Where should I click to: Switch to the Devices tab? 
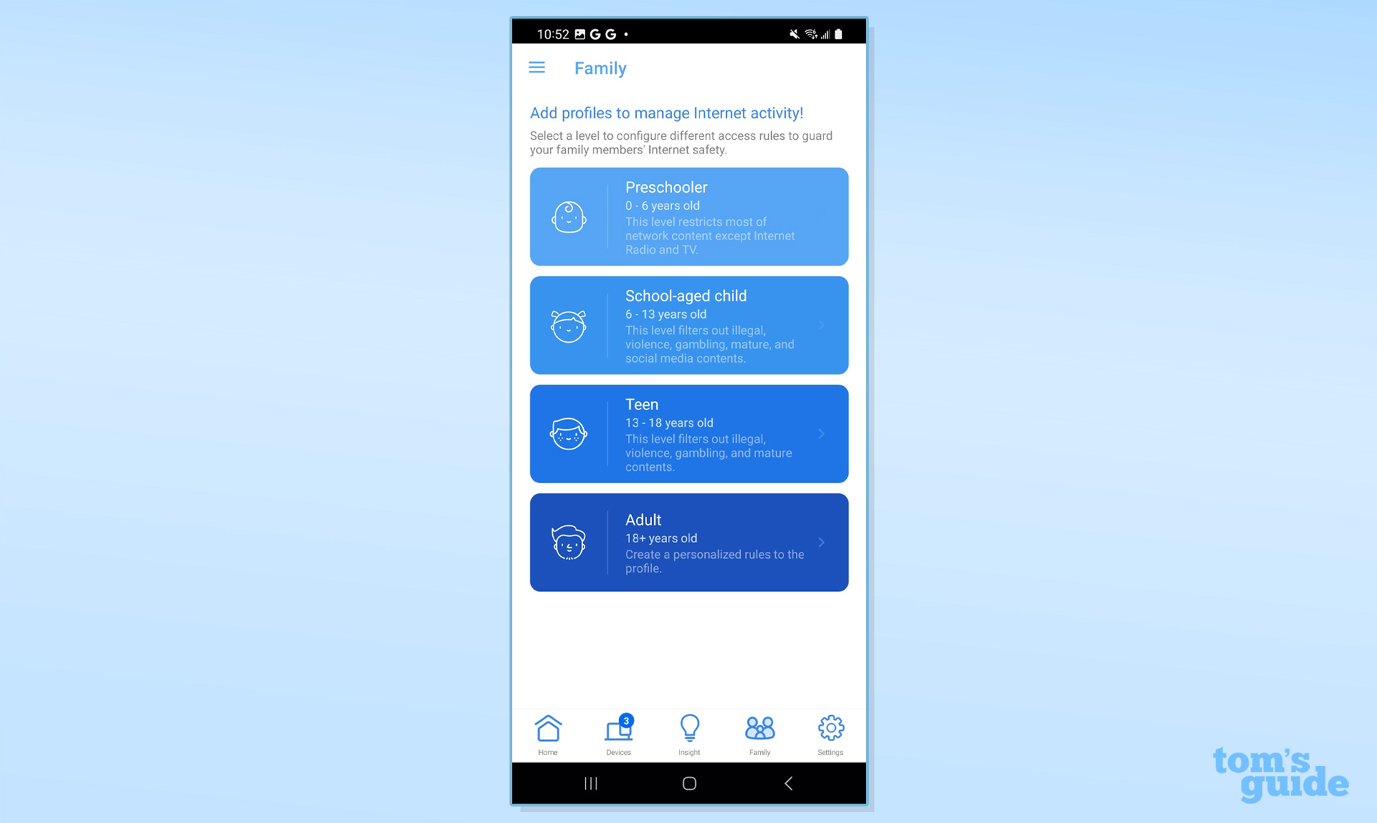coord(618,735)
